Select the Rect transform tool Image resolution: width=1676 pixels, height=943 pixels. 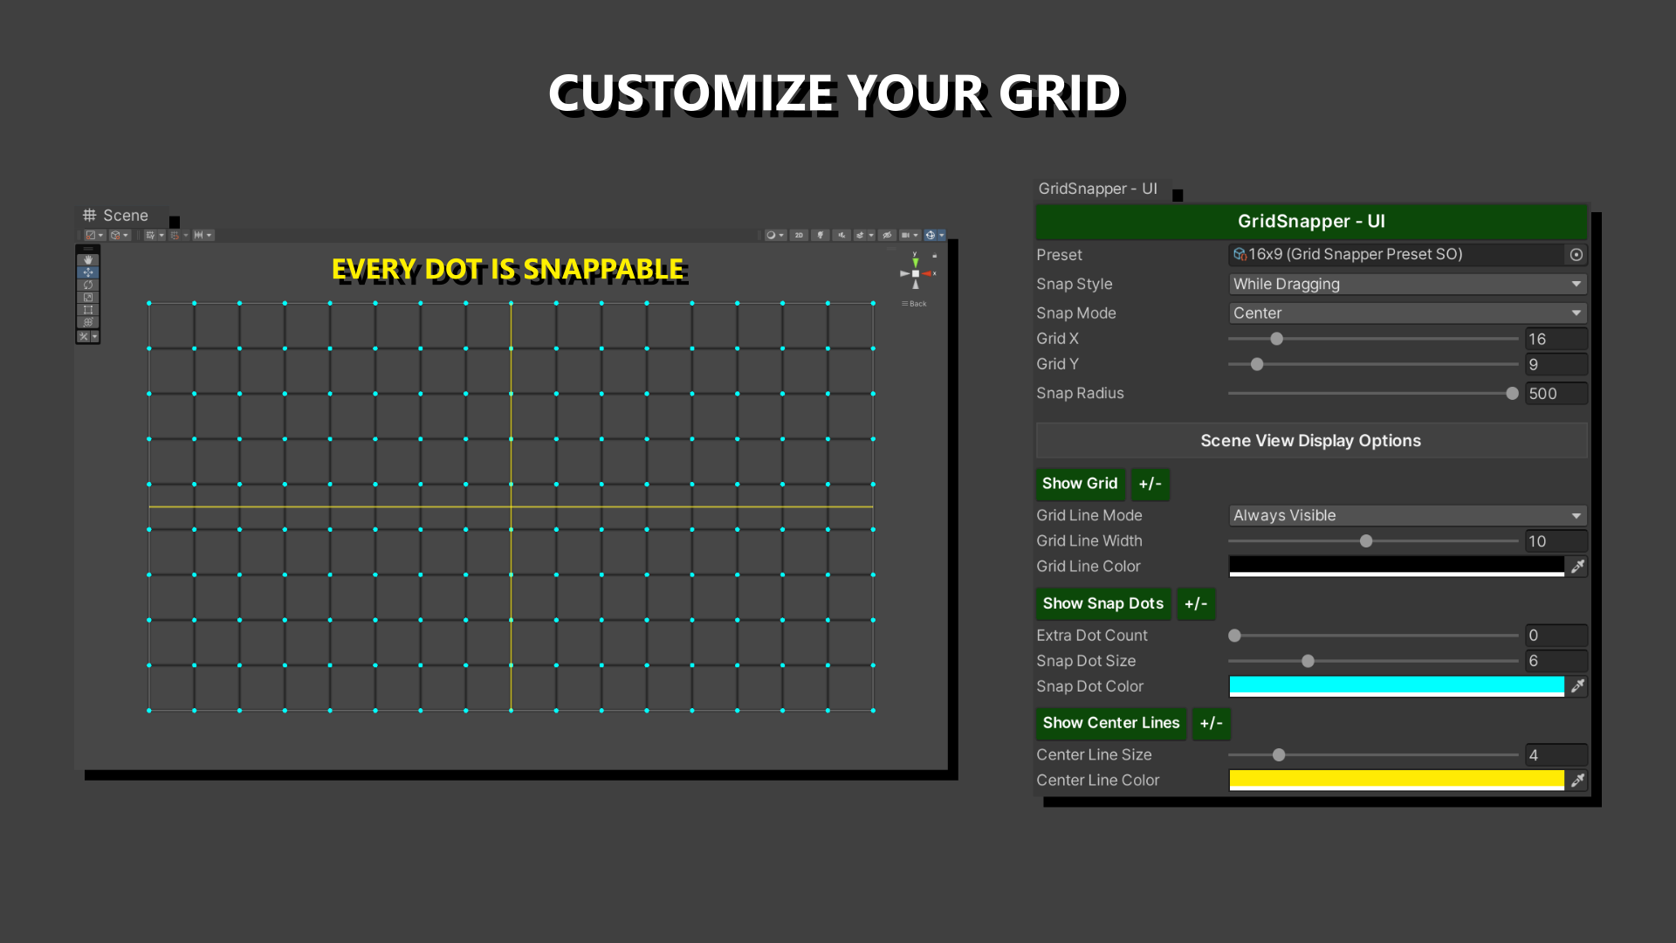click(x=87, y=309)
